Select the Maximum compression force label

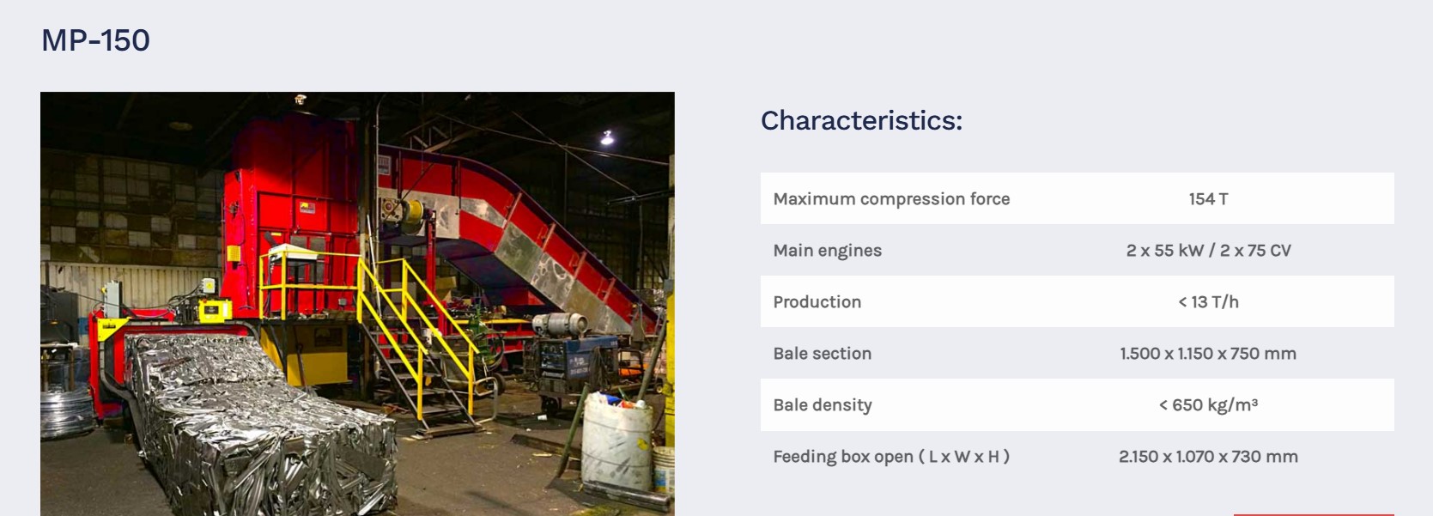891,199
